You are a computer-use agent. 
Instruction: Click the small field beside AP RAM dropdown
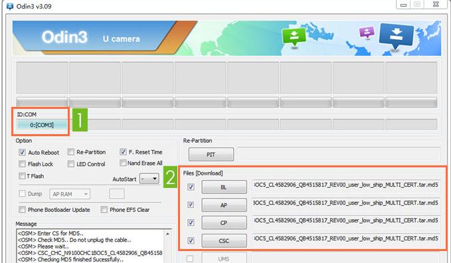coord(117,194)
